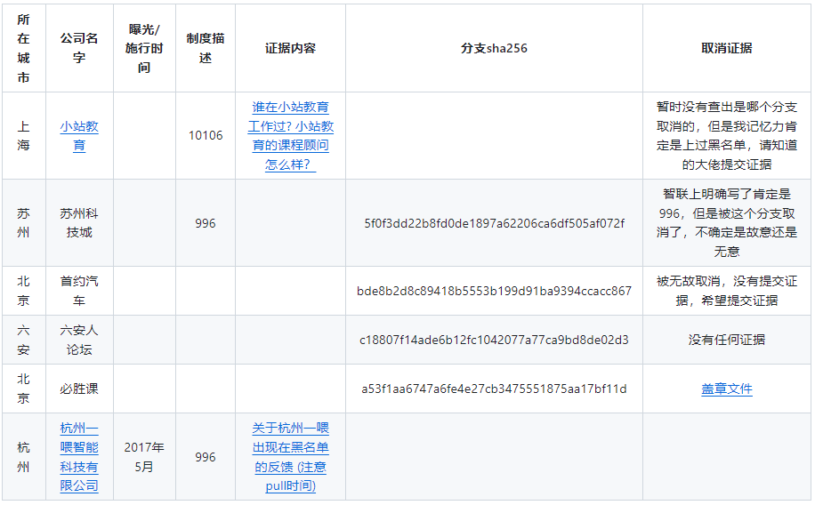Select hash c18807f14ade6b12fc1042077a77ca9bd8de02d3
This screenshot has width=815, height=505.
click(x=494, y=340)
